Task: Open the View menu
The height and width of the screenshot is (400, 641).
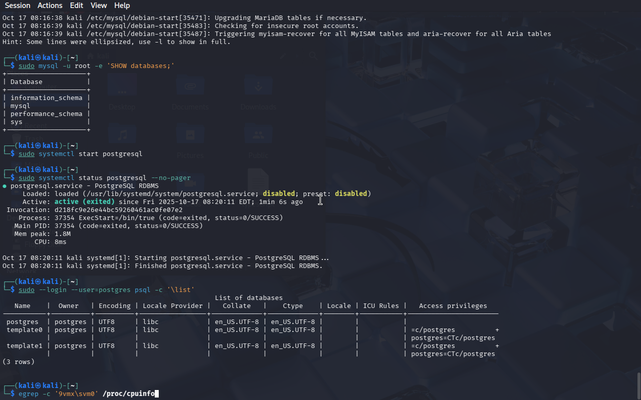Action: [x=99, y=5]
